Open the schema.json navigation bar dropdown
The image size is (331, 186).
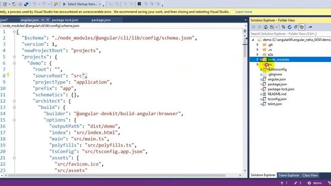tap(245, 26)
